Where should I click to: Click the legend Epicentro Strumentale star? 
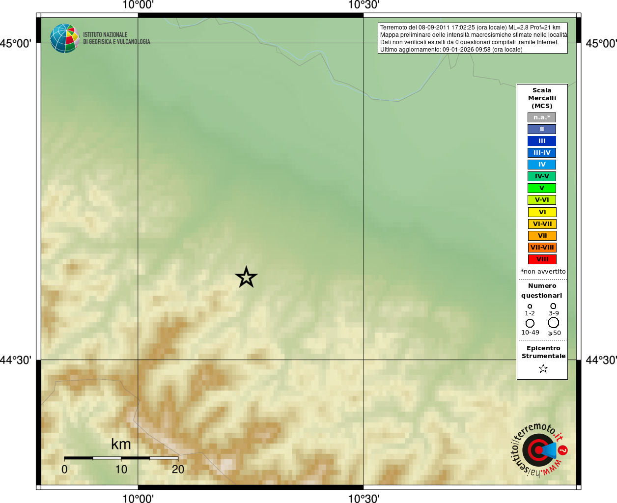point(543,368)
